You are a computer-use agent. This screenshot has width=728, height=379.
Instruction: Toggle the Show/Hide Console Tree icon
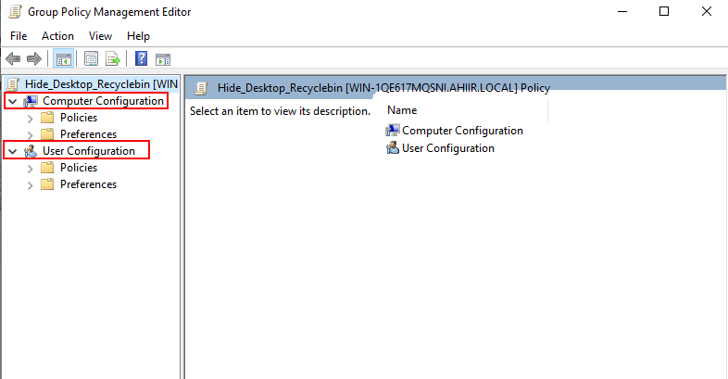[x=63, y=59]
